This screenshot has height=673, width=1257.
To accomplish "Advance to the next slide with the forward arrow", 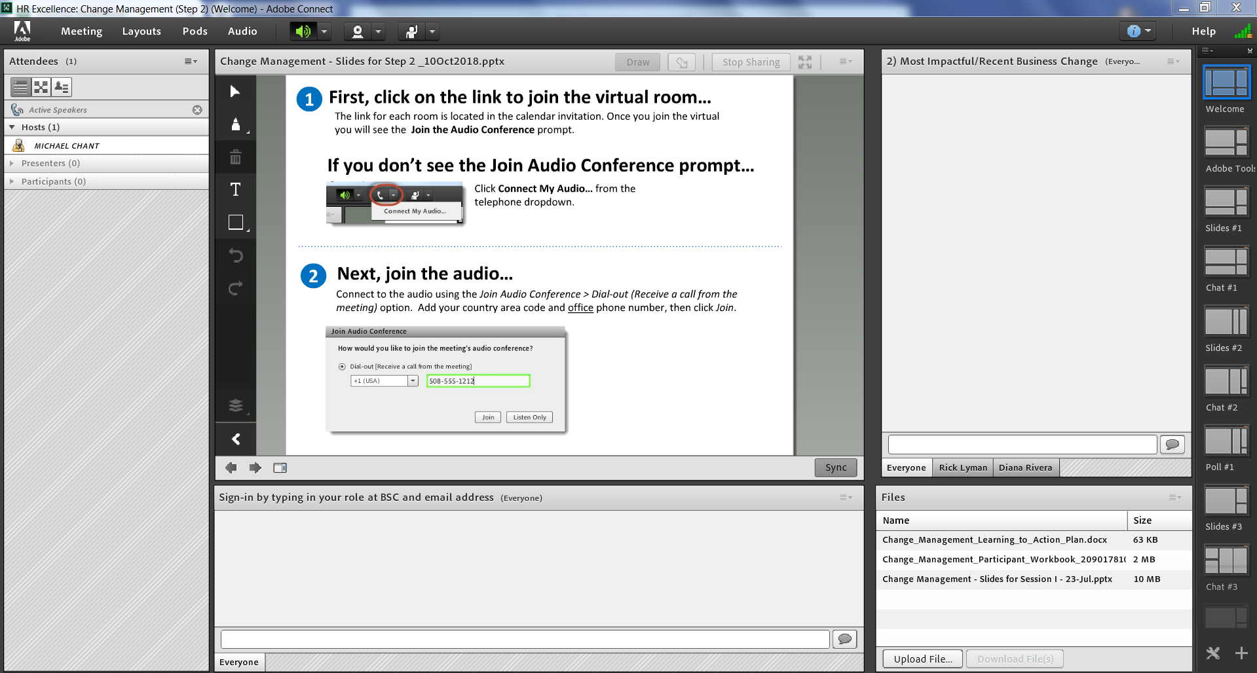I will [x=255, y=467].
